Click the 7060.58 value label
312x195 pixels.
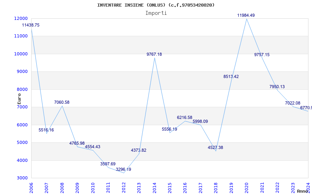(62, 102)
